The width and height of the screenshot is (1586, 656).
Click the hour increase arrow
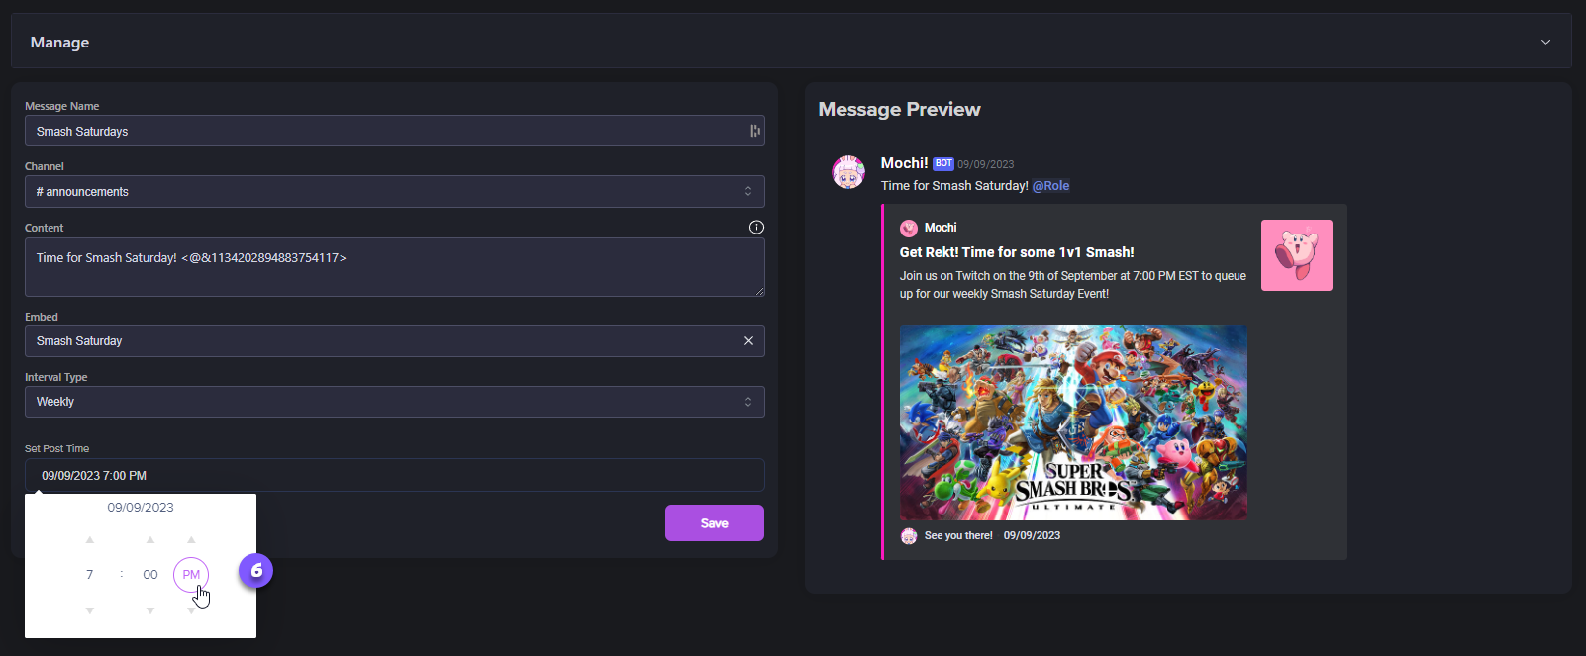point(90,540)
